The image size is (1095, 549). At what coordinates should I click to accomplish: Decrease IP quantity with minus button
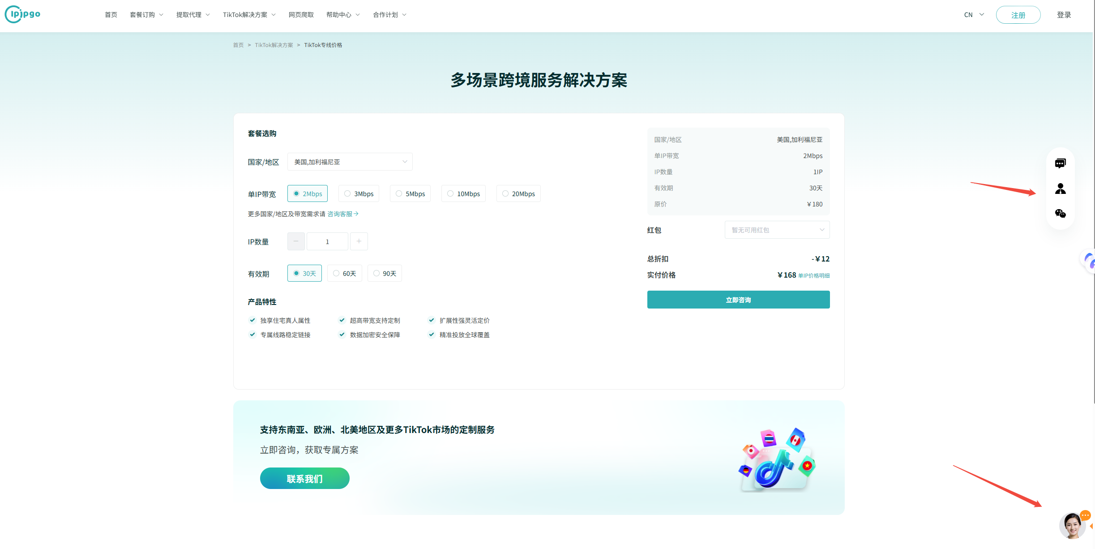pos(296,241)
